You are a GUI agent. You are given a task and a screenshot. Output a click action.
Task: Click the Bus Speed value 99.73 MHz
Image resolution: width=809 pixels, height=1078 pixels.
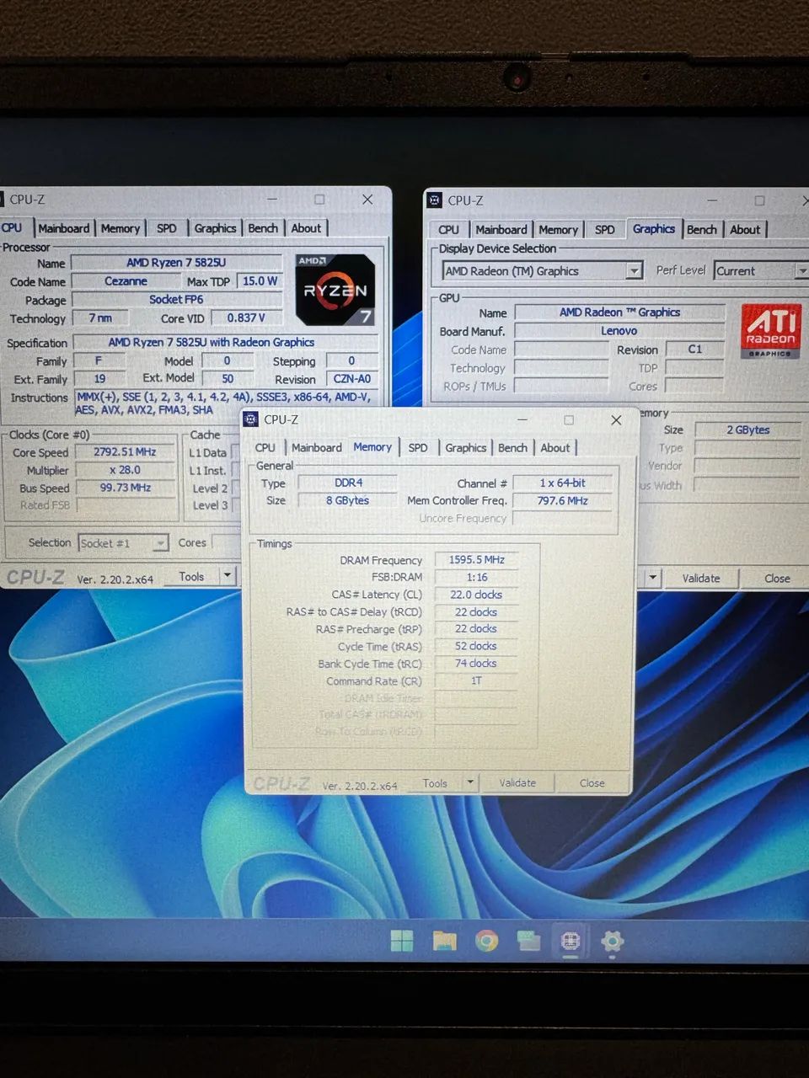click(125, 488)
